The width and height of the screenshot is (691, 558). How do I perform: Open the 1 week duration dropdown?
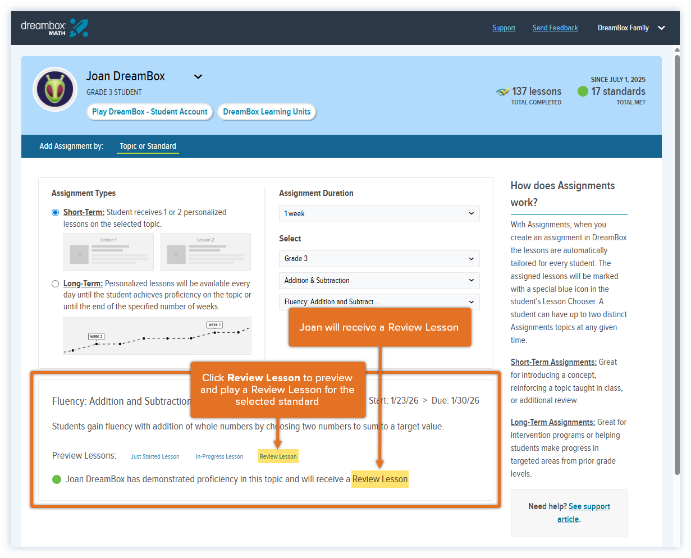point(379,213)
